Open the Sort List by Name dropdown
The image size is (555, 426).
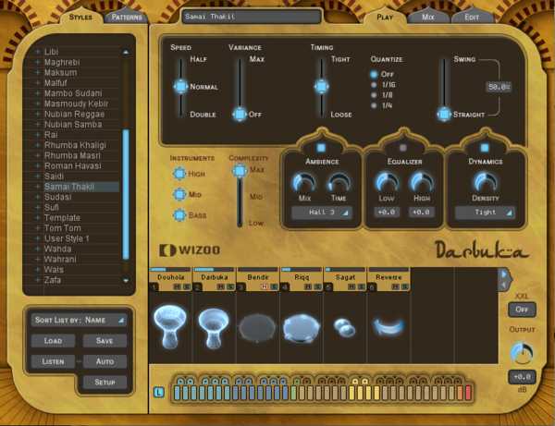pos(79,320)
